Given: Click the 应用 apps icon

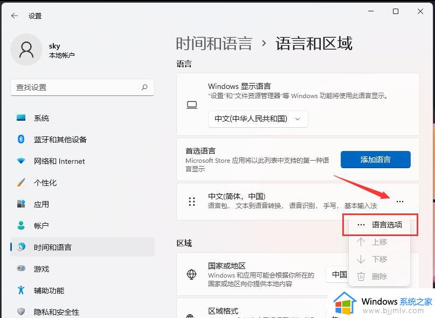Looking at the screenshot, I should [x=21, y=204].
